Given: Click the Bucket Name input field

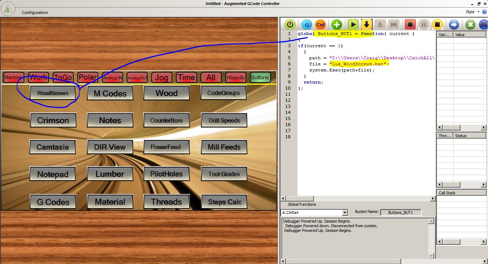Looking at the screenshot, I should [400, 213].
